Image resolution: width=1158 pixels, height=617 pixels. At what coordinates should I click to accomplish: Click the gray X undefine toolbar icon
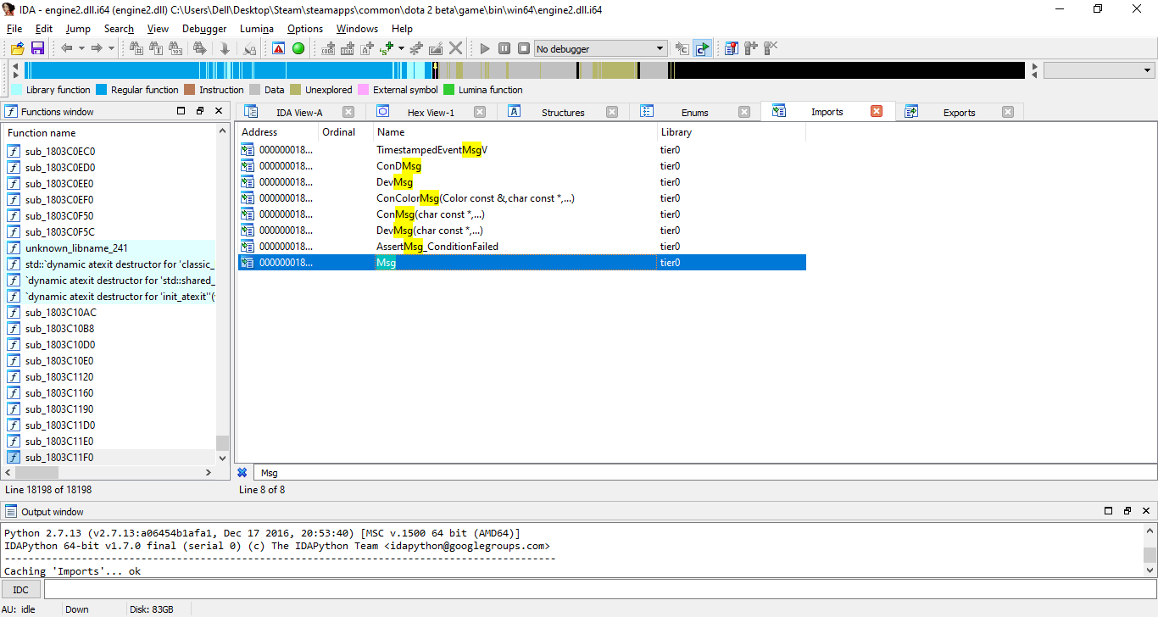tap(456, 48)
